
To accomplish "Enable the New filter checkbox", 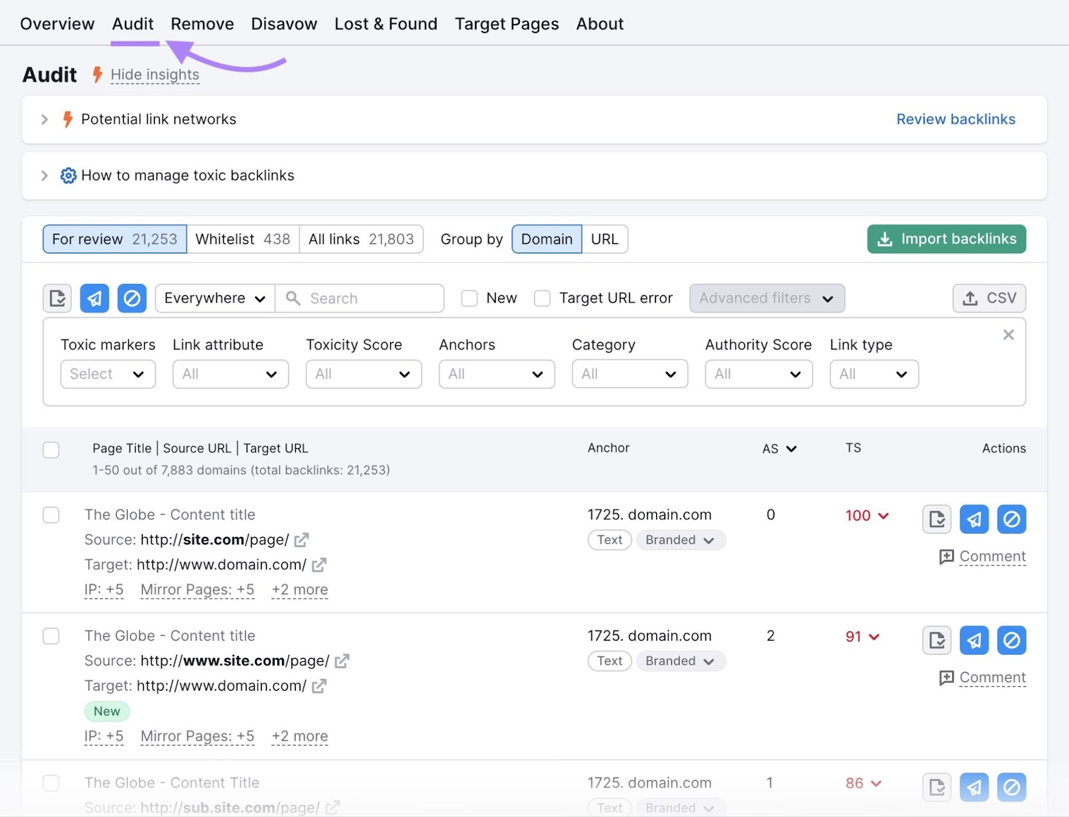I will click(470, 298).
